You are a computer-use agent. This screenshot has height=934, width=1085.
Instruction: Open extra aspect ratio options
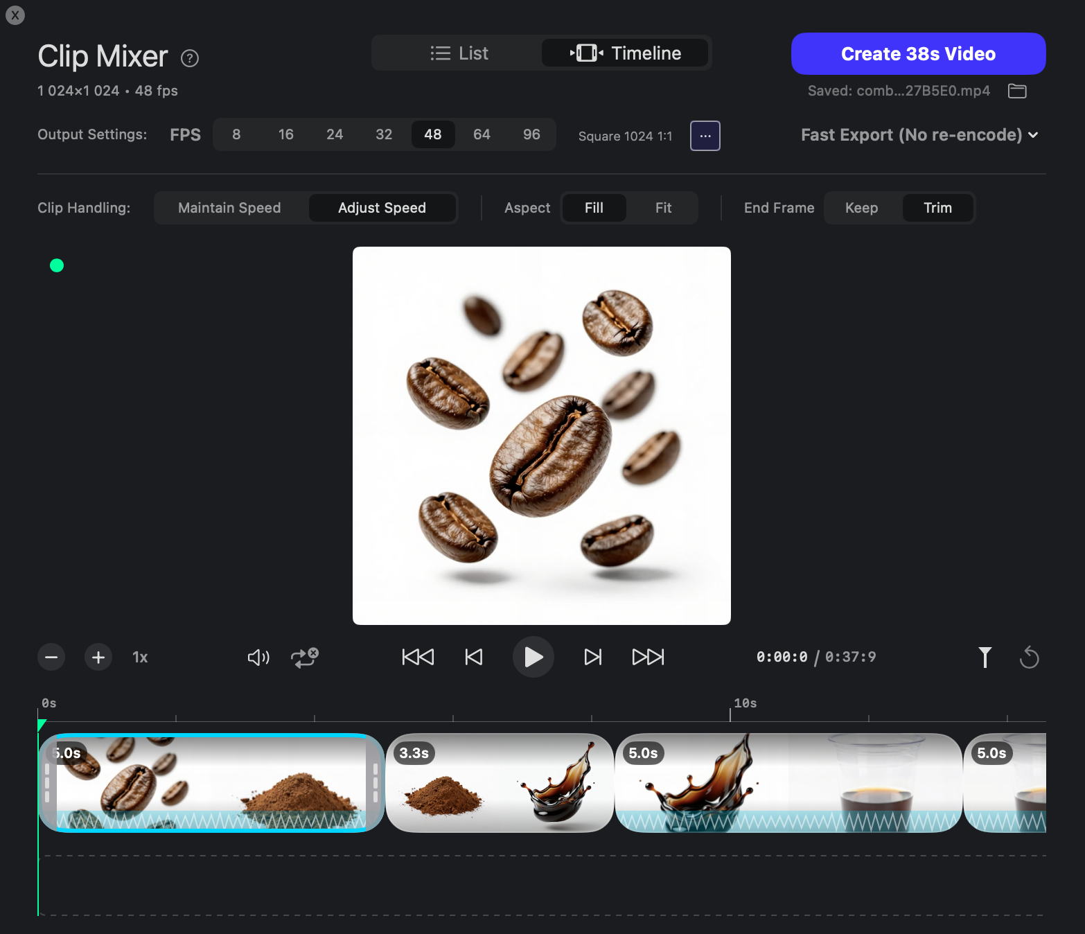coord(705,136)
